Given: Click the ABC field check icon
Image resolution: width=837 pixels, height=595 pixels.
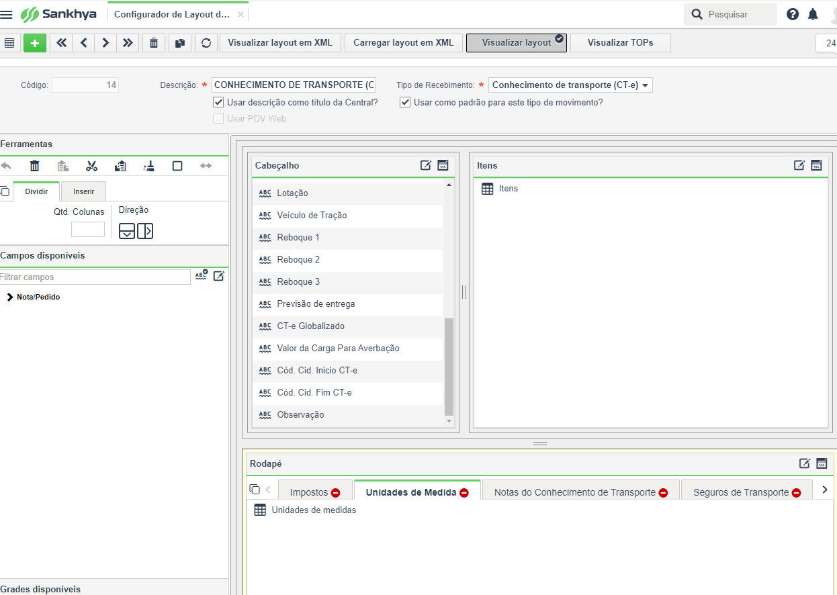Looking at the screenshot, I should point(202,275).
